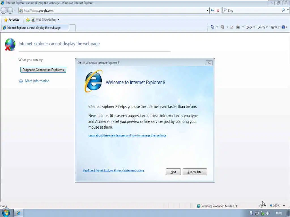Click the Home icon in command bar

pyautogui.click(x=212, y=27)
